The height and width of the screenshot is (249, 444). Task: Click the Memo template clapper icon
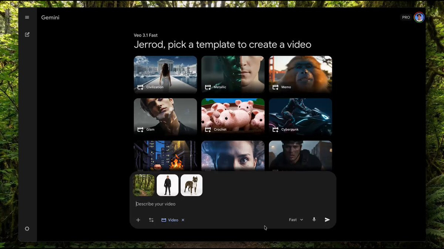275,87
